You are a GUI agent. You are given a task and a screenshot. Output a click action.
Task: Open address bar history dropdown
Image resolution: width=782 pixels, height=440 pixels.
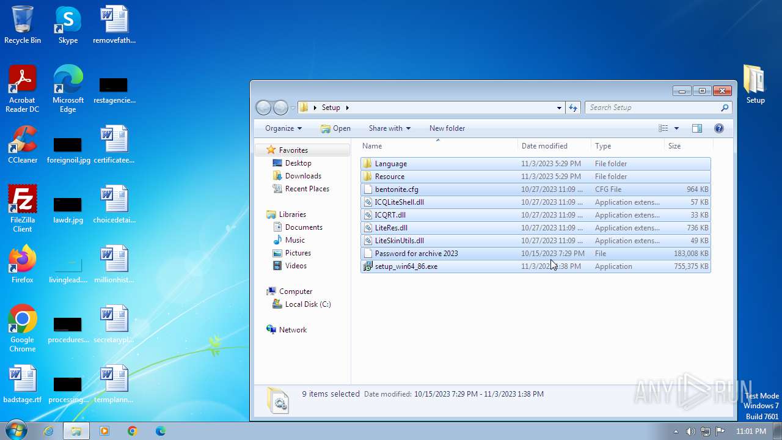[559, 108]
